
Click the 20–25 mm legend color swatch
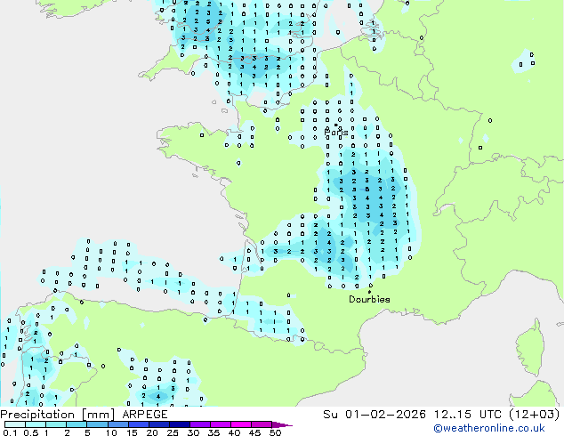158,424
